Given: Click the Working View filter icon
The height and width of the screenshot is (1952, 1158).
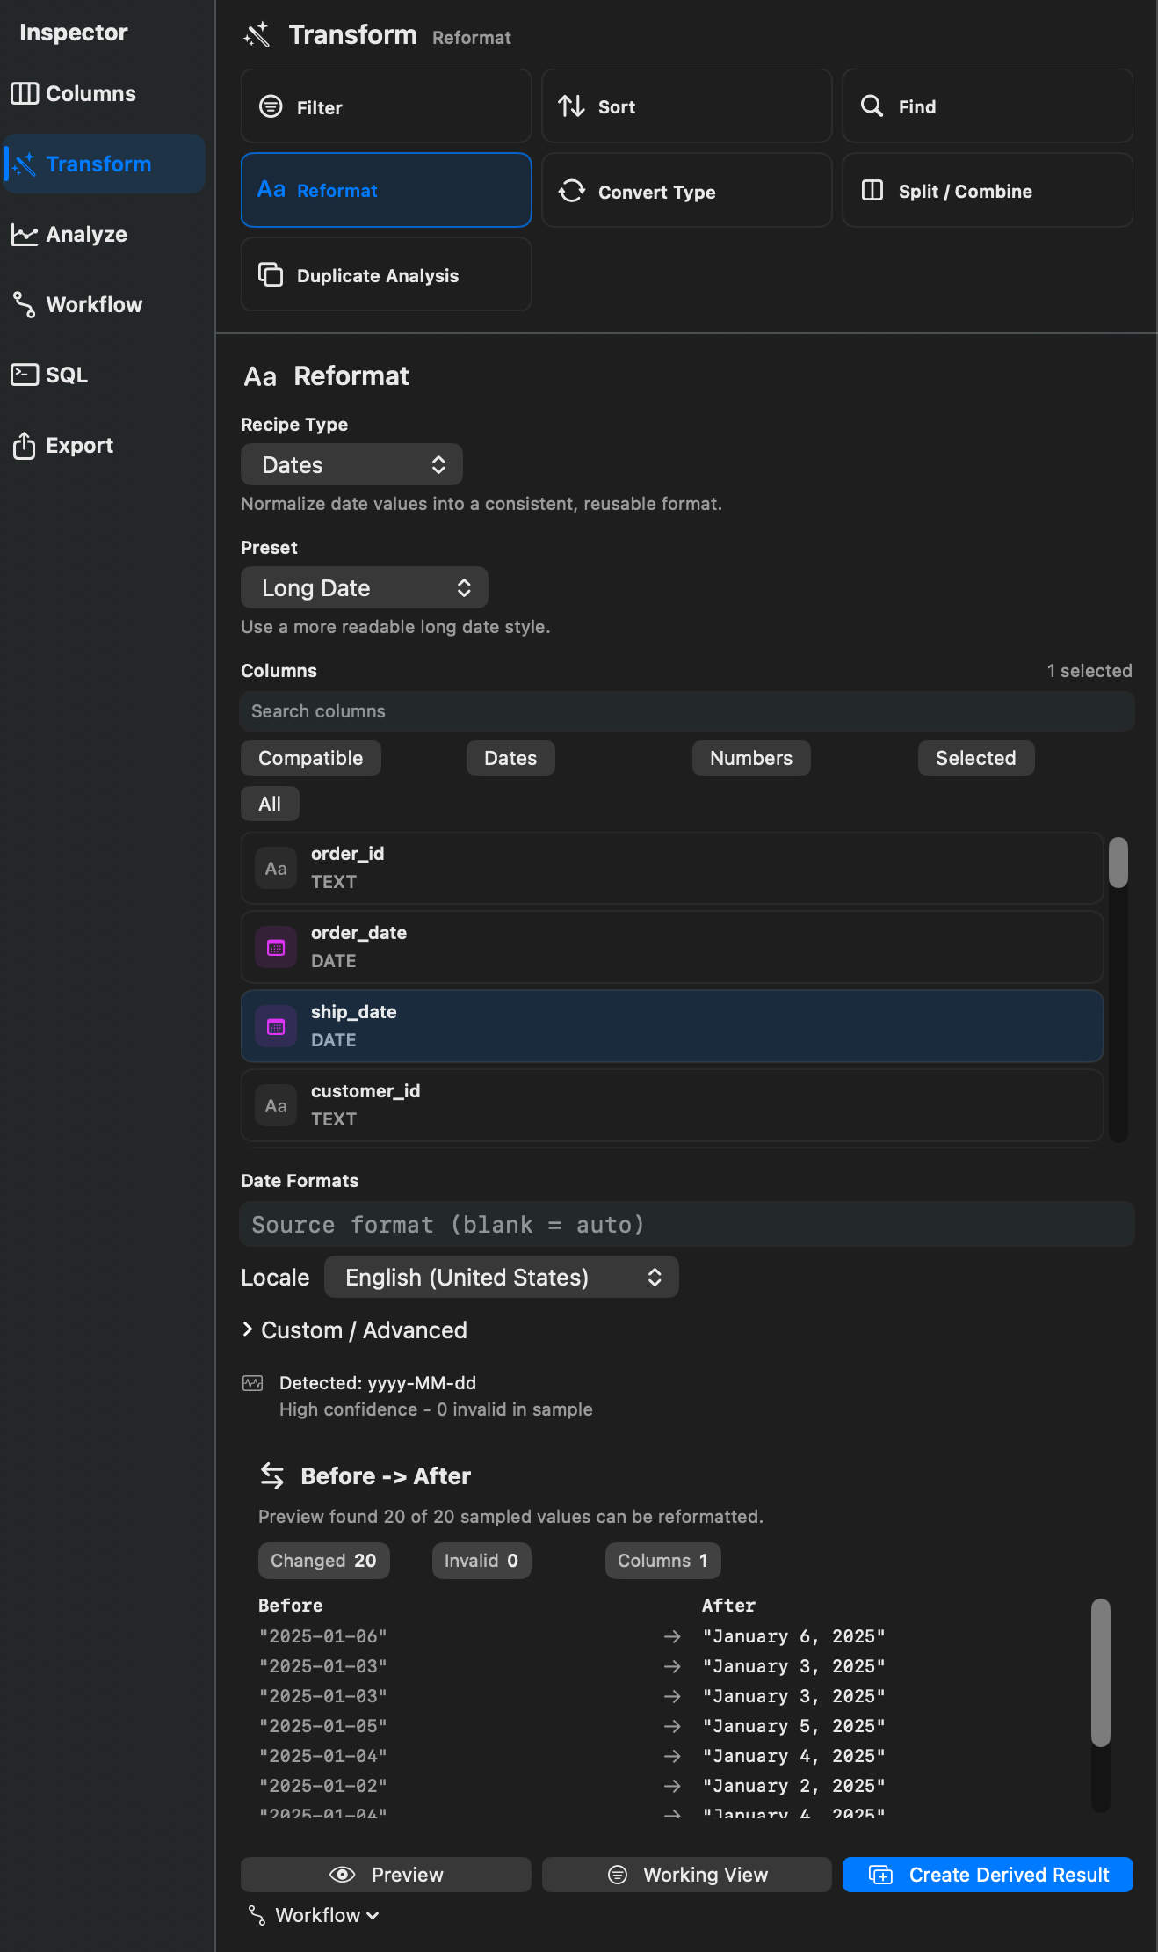Looking at the screenshot, I should point(619,1875).
